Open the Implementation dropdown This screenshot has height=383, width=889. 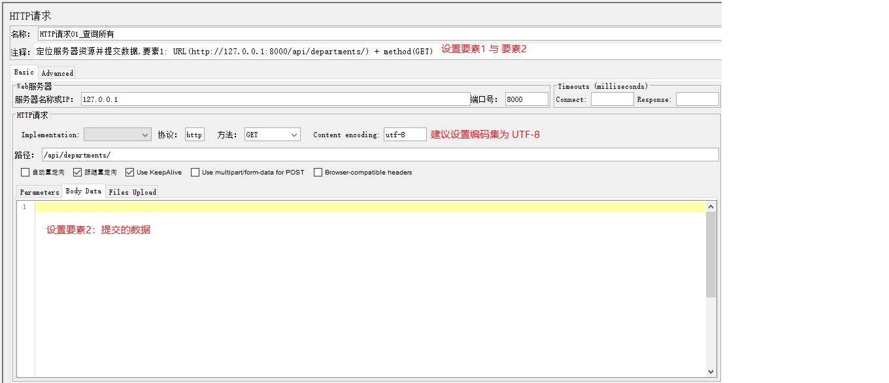[118, 135]
